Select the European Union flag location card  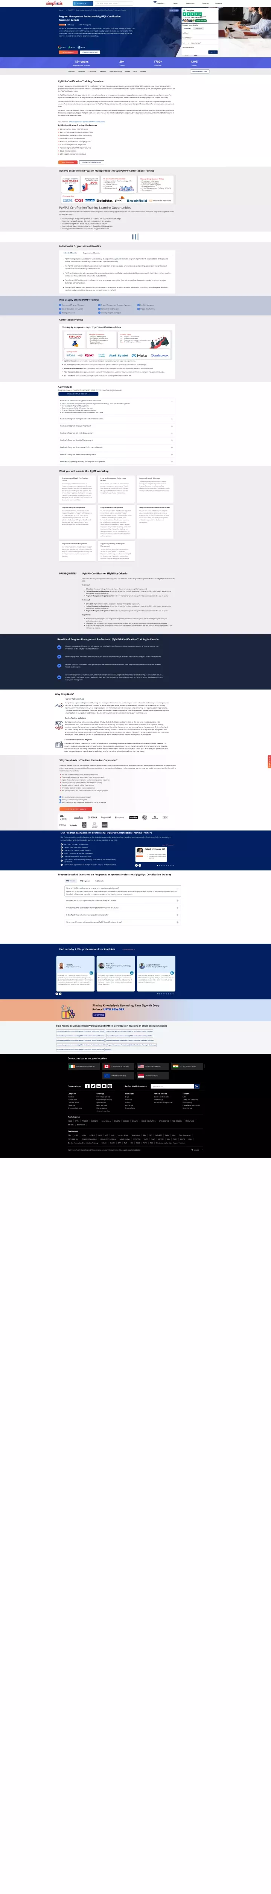coord(118,1076)
